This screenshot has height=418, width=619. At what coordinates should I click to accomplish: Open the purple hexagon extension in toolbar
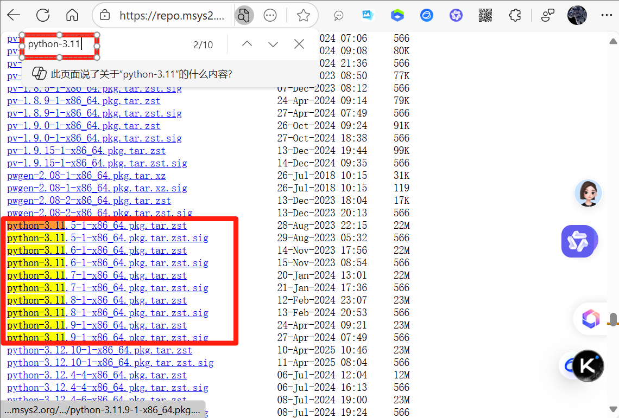456,15
